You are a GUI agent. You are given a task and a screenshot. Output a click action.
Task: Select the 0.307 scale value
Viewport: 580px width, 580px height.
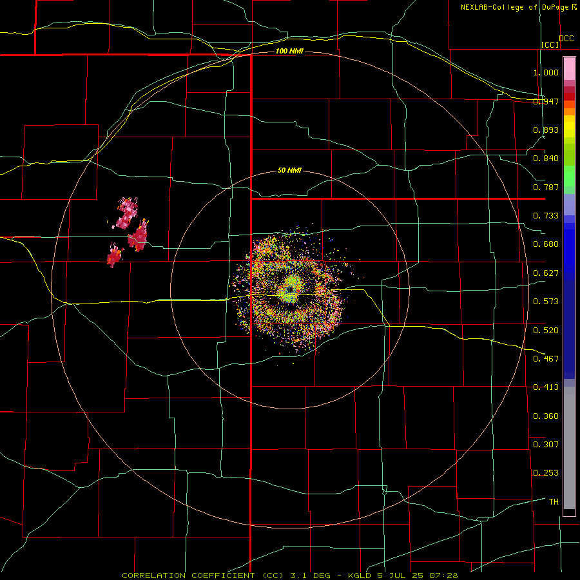[546, 445]
